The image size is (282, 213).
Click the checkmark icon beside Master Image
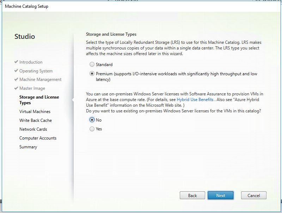16,88
